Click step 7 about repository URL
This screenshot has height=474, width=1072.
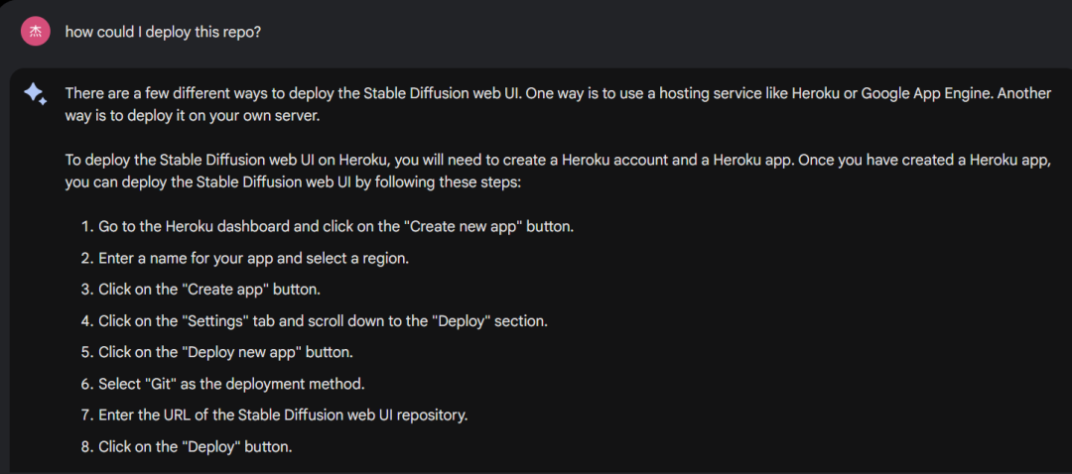tap(275, 415)
